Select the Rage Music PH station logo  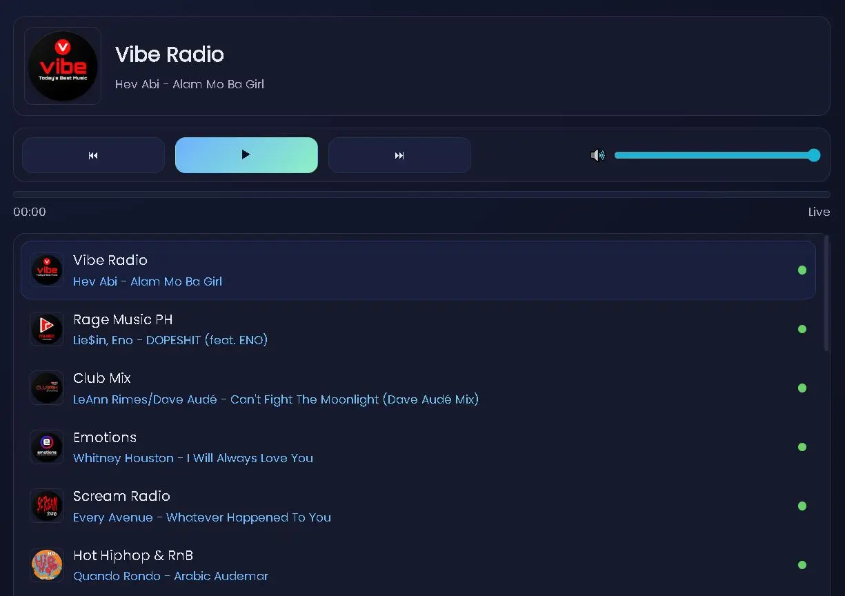(x=47, y=329)
